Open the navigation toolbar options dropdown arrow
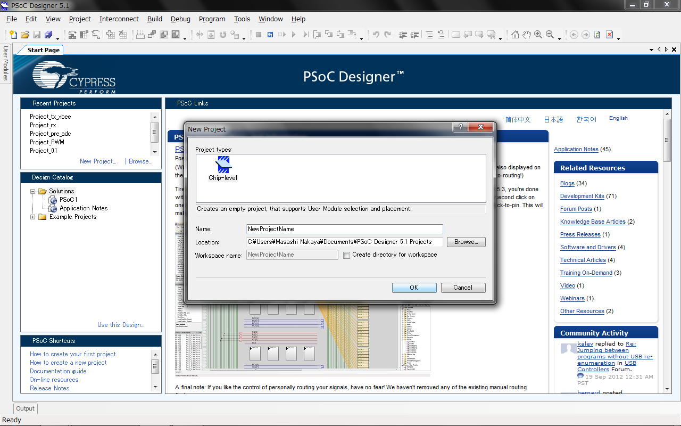Image resolution: width=681 pixels, height=426 pixels. tap(619, 38)
